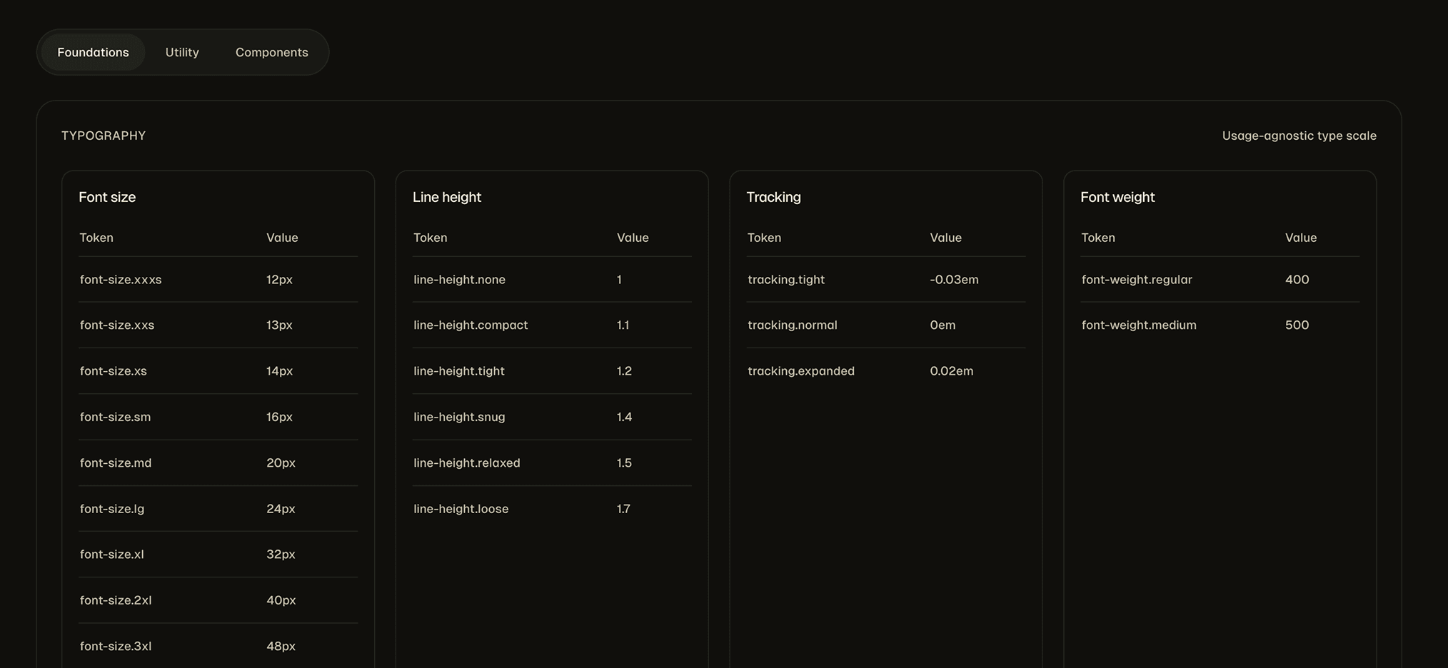Select the font-size.xxxs token row

(121, 280)
